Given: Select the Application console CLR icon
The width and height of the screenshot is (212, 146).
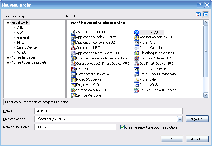Looking at the screenshot, I should 137,37.
